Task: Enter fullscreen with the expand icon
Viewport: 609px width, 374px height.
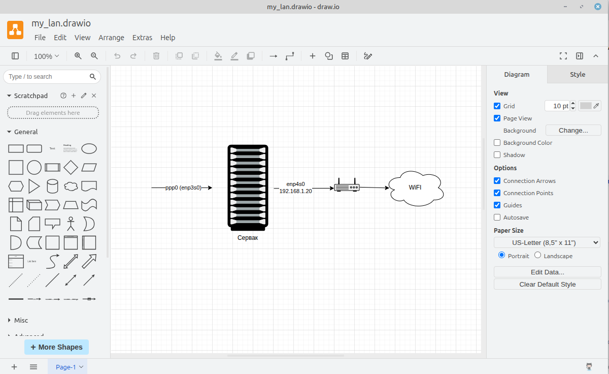Action: [563, 56]
